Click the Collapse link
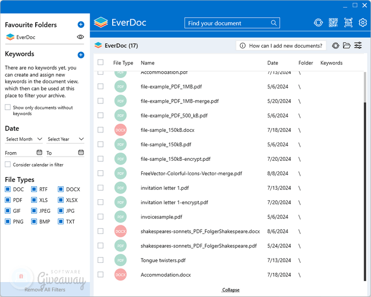This screenshot has height=297, width=371. (x=231, y=290)
